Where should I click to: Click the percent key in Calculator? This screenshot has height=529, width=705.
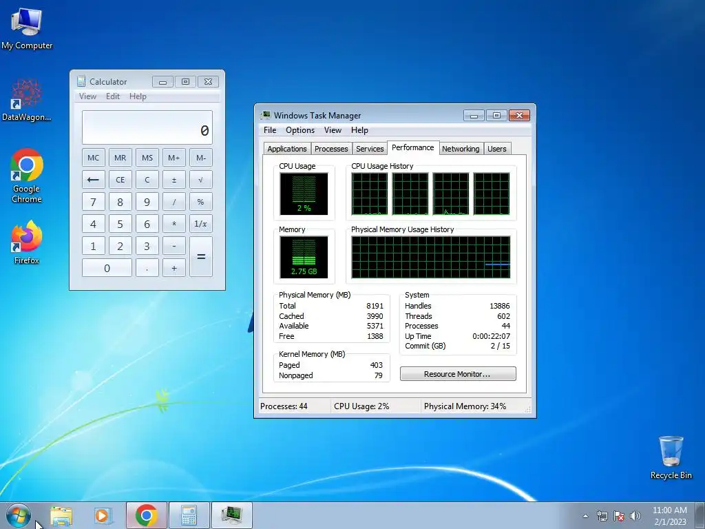[200, 202]
